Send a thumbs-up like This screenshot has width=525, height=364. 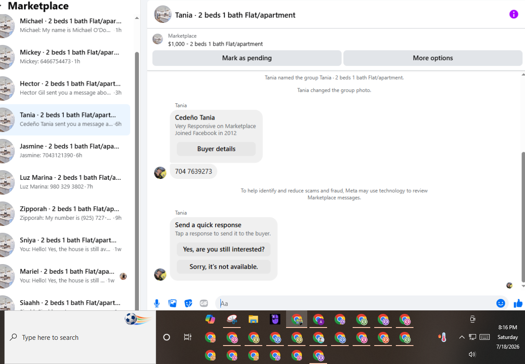(518, 303)
